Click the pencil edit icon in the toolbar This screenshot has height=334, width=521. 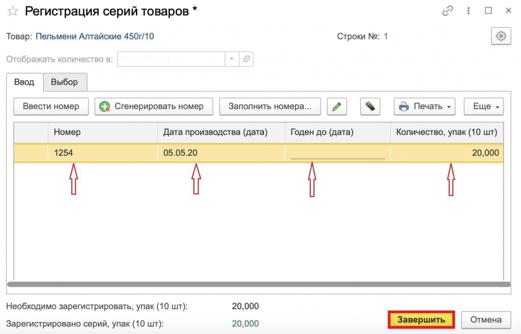tap(337, 107)
